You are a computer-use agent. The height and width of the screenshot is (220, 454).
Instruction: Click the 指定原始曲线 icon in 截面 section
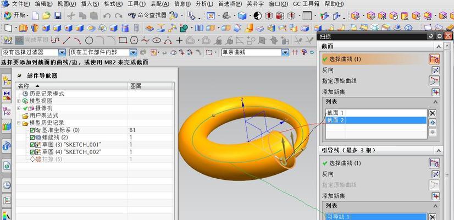[435, 81]
